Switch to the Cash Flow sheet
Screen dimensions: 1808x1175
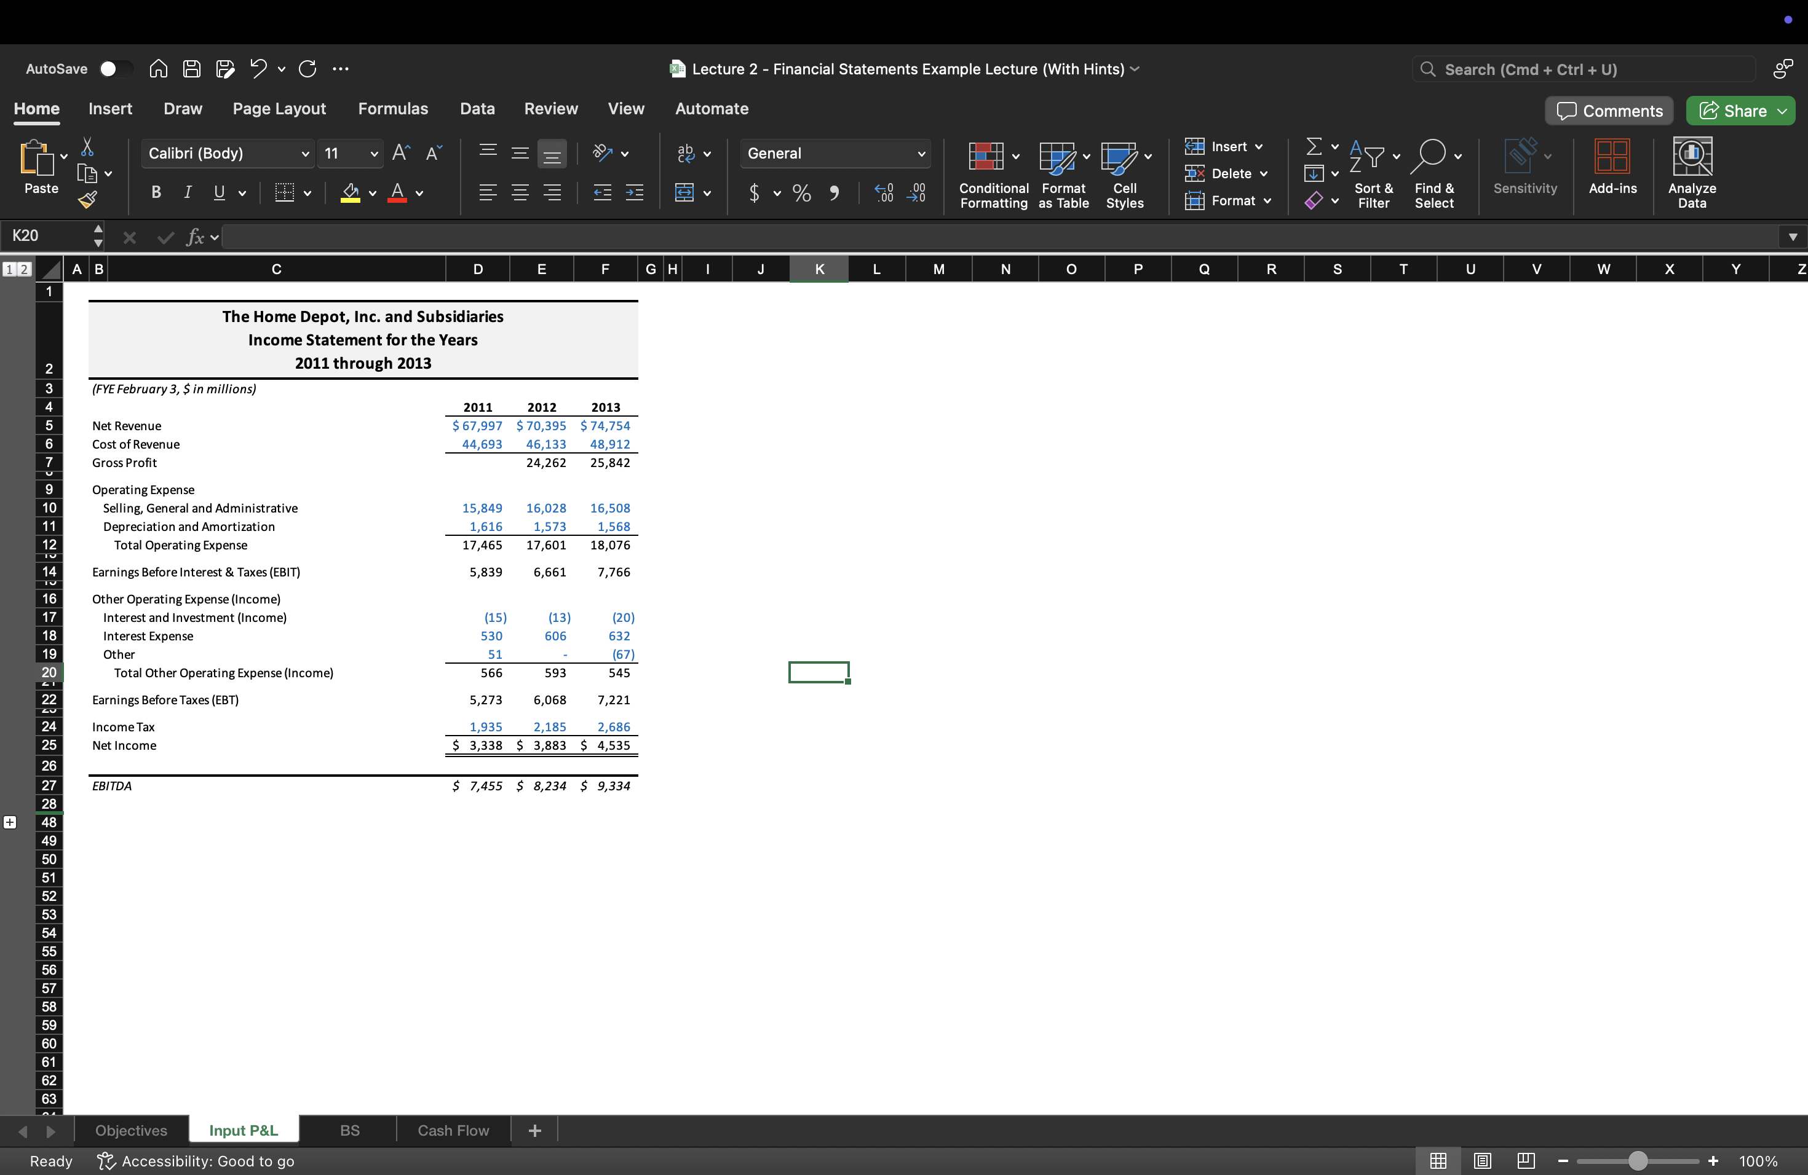(x=453, y=1130)
